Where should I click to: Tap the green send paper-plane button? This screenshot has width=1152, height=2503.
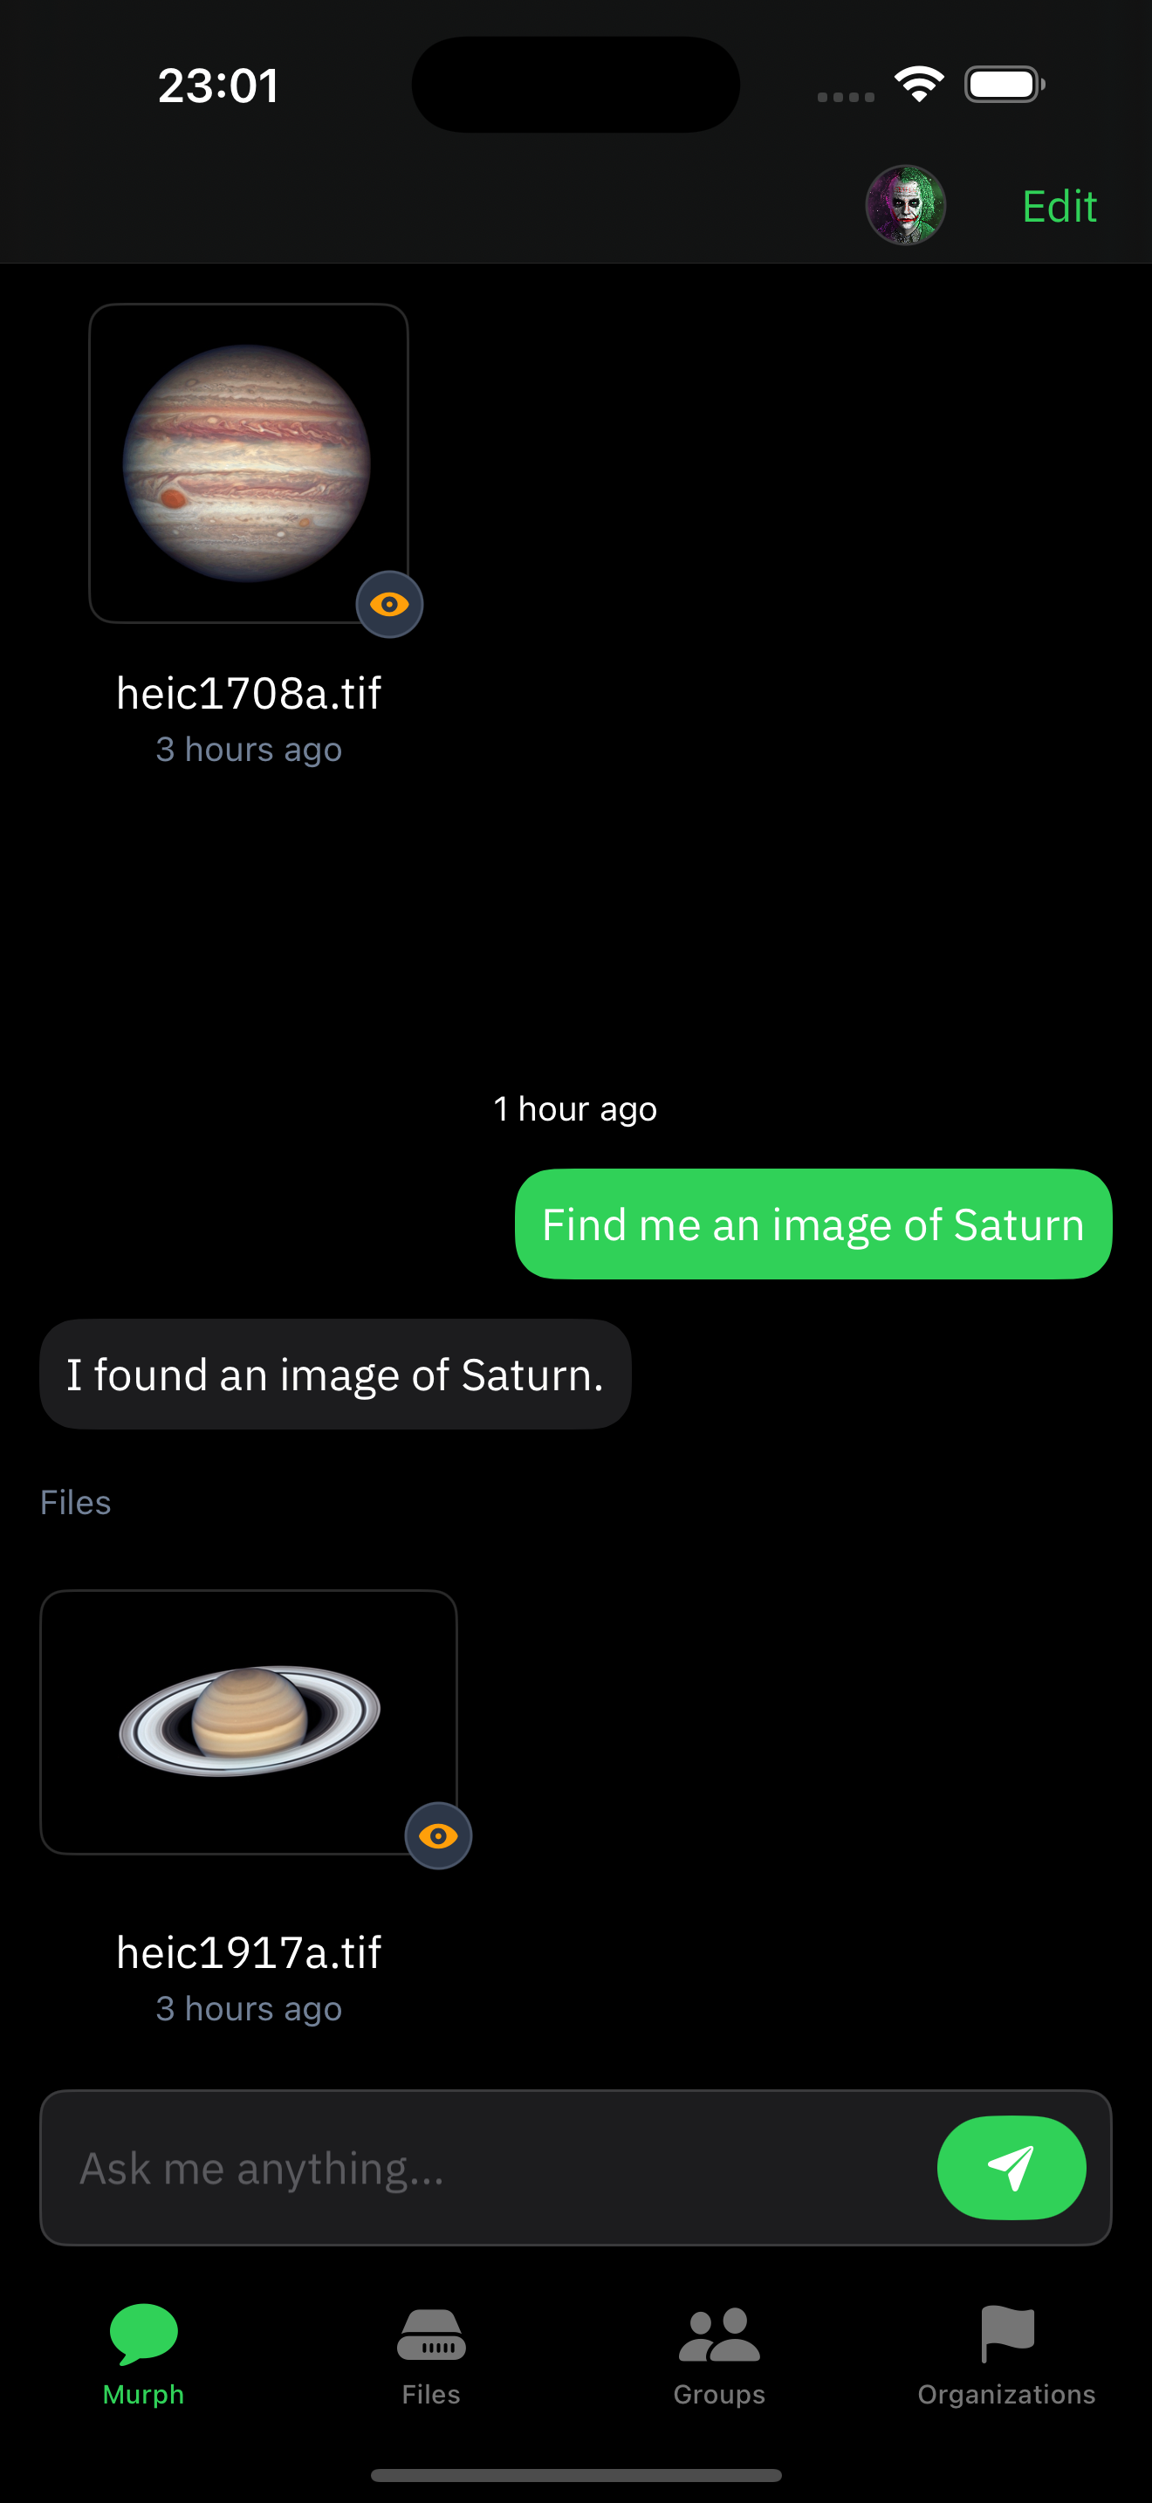(x=1011, y=2168)
